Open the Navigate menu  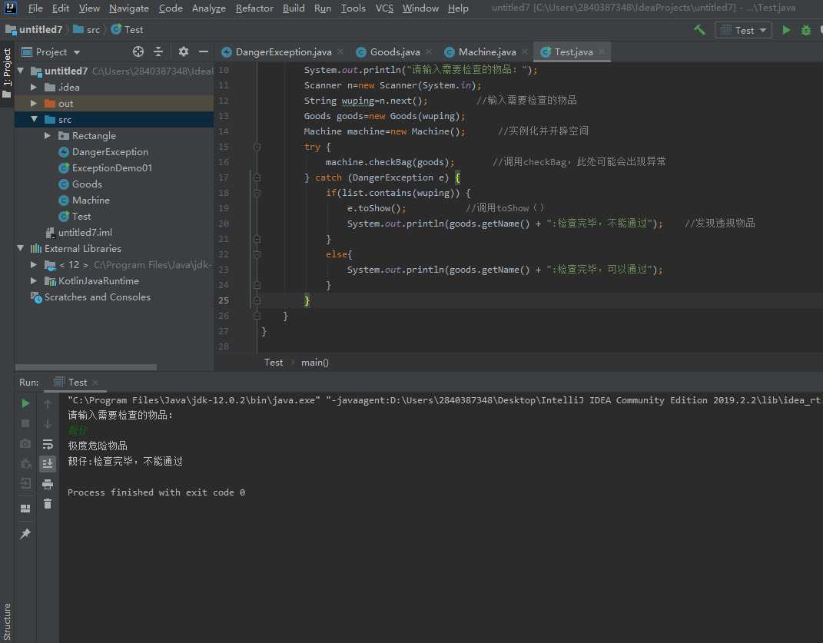(128, 8)
